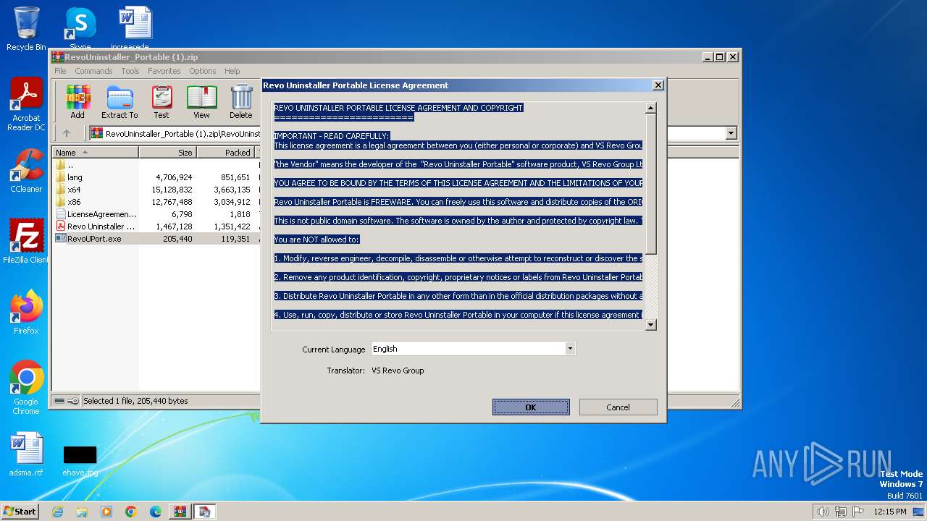The image size is (927, 521).
Task: Select the Firefox desktop icon
Action: point(26,312)
